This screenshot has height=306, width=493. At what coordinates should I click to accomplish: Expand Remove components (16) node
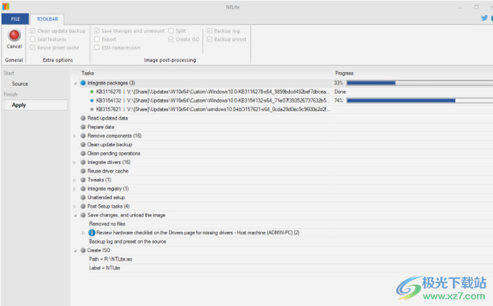click(x=75, y=136)
